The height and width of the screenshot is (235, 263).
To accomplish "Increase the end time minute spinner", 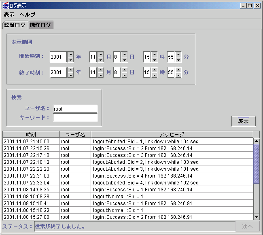I will tap(178, 70).
